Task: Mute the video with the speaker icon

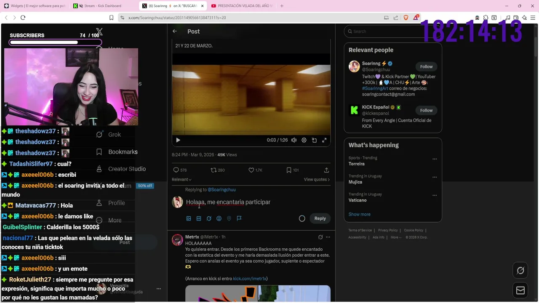Action: pyautogui.click(x=294, y=140)
